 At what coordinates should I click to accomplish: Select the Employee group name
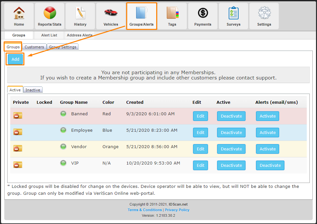click(82, 130)
